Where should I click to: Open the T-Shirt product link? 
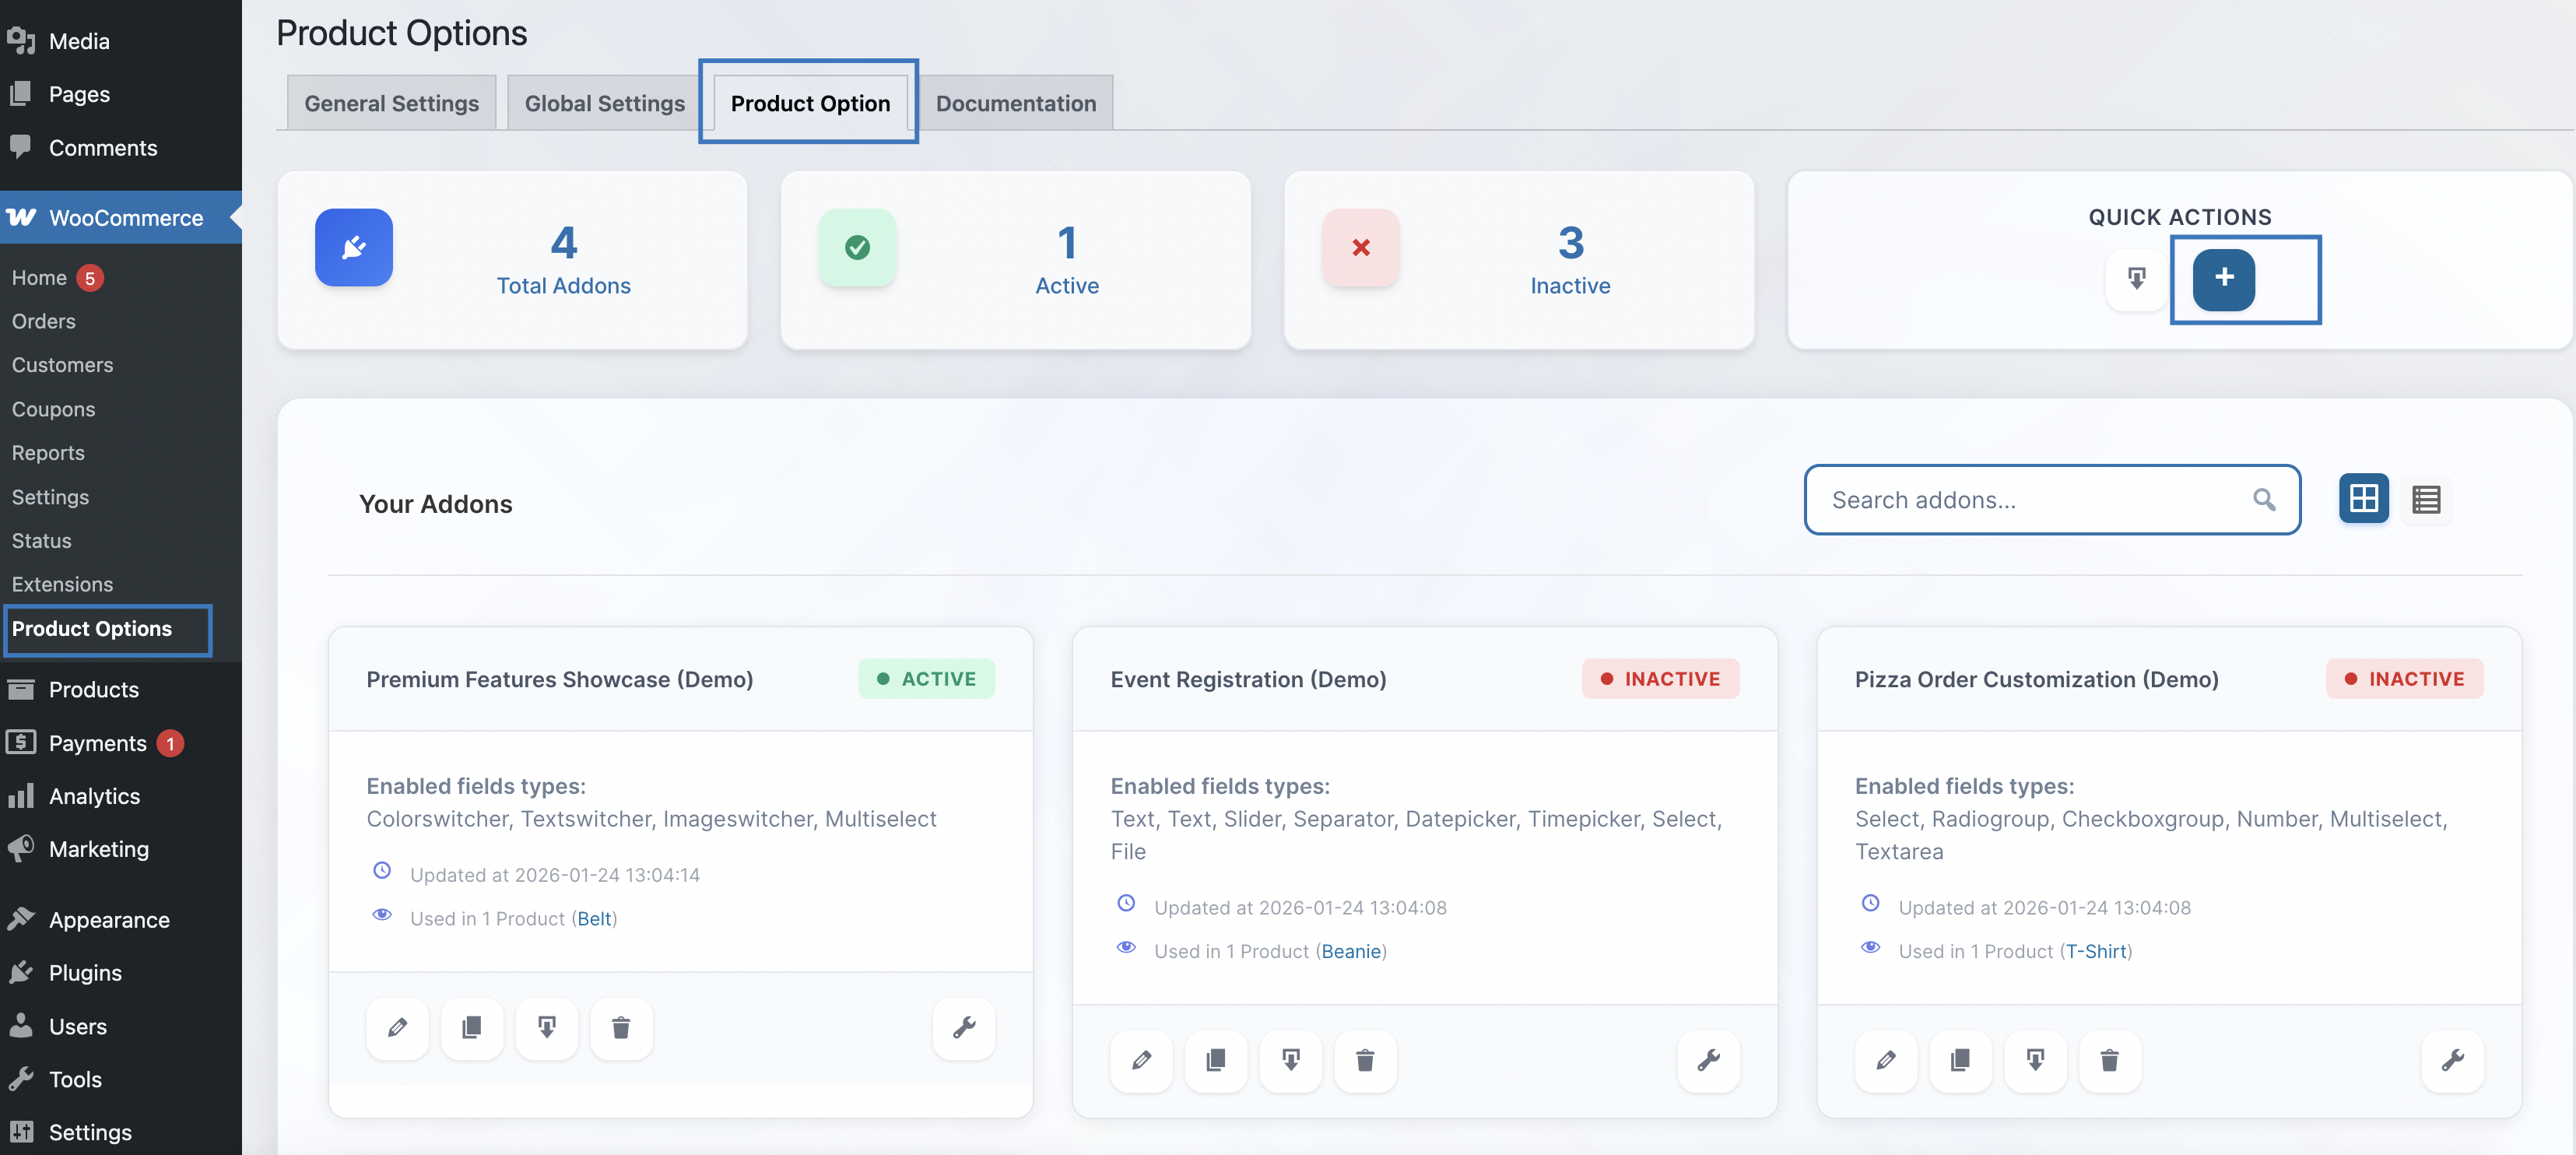click(2096, 951)
